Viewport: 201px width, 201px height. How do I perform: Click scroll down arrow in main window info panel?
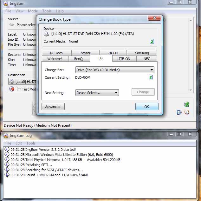point(191,90)
